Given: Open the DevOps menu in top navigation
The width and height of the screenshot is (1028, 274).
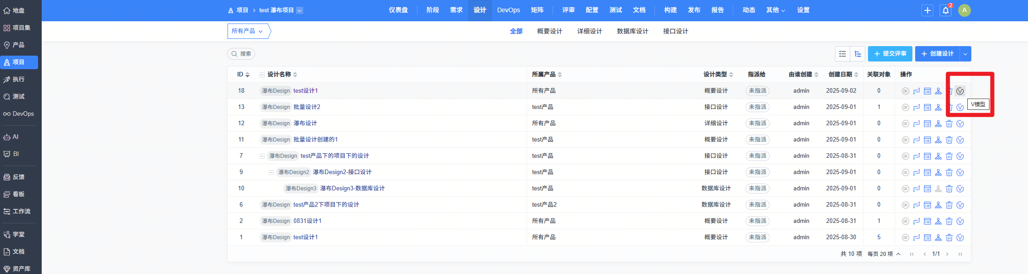Looking at the screenshot, I should point(508,10).
